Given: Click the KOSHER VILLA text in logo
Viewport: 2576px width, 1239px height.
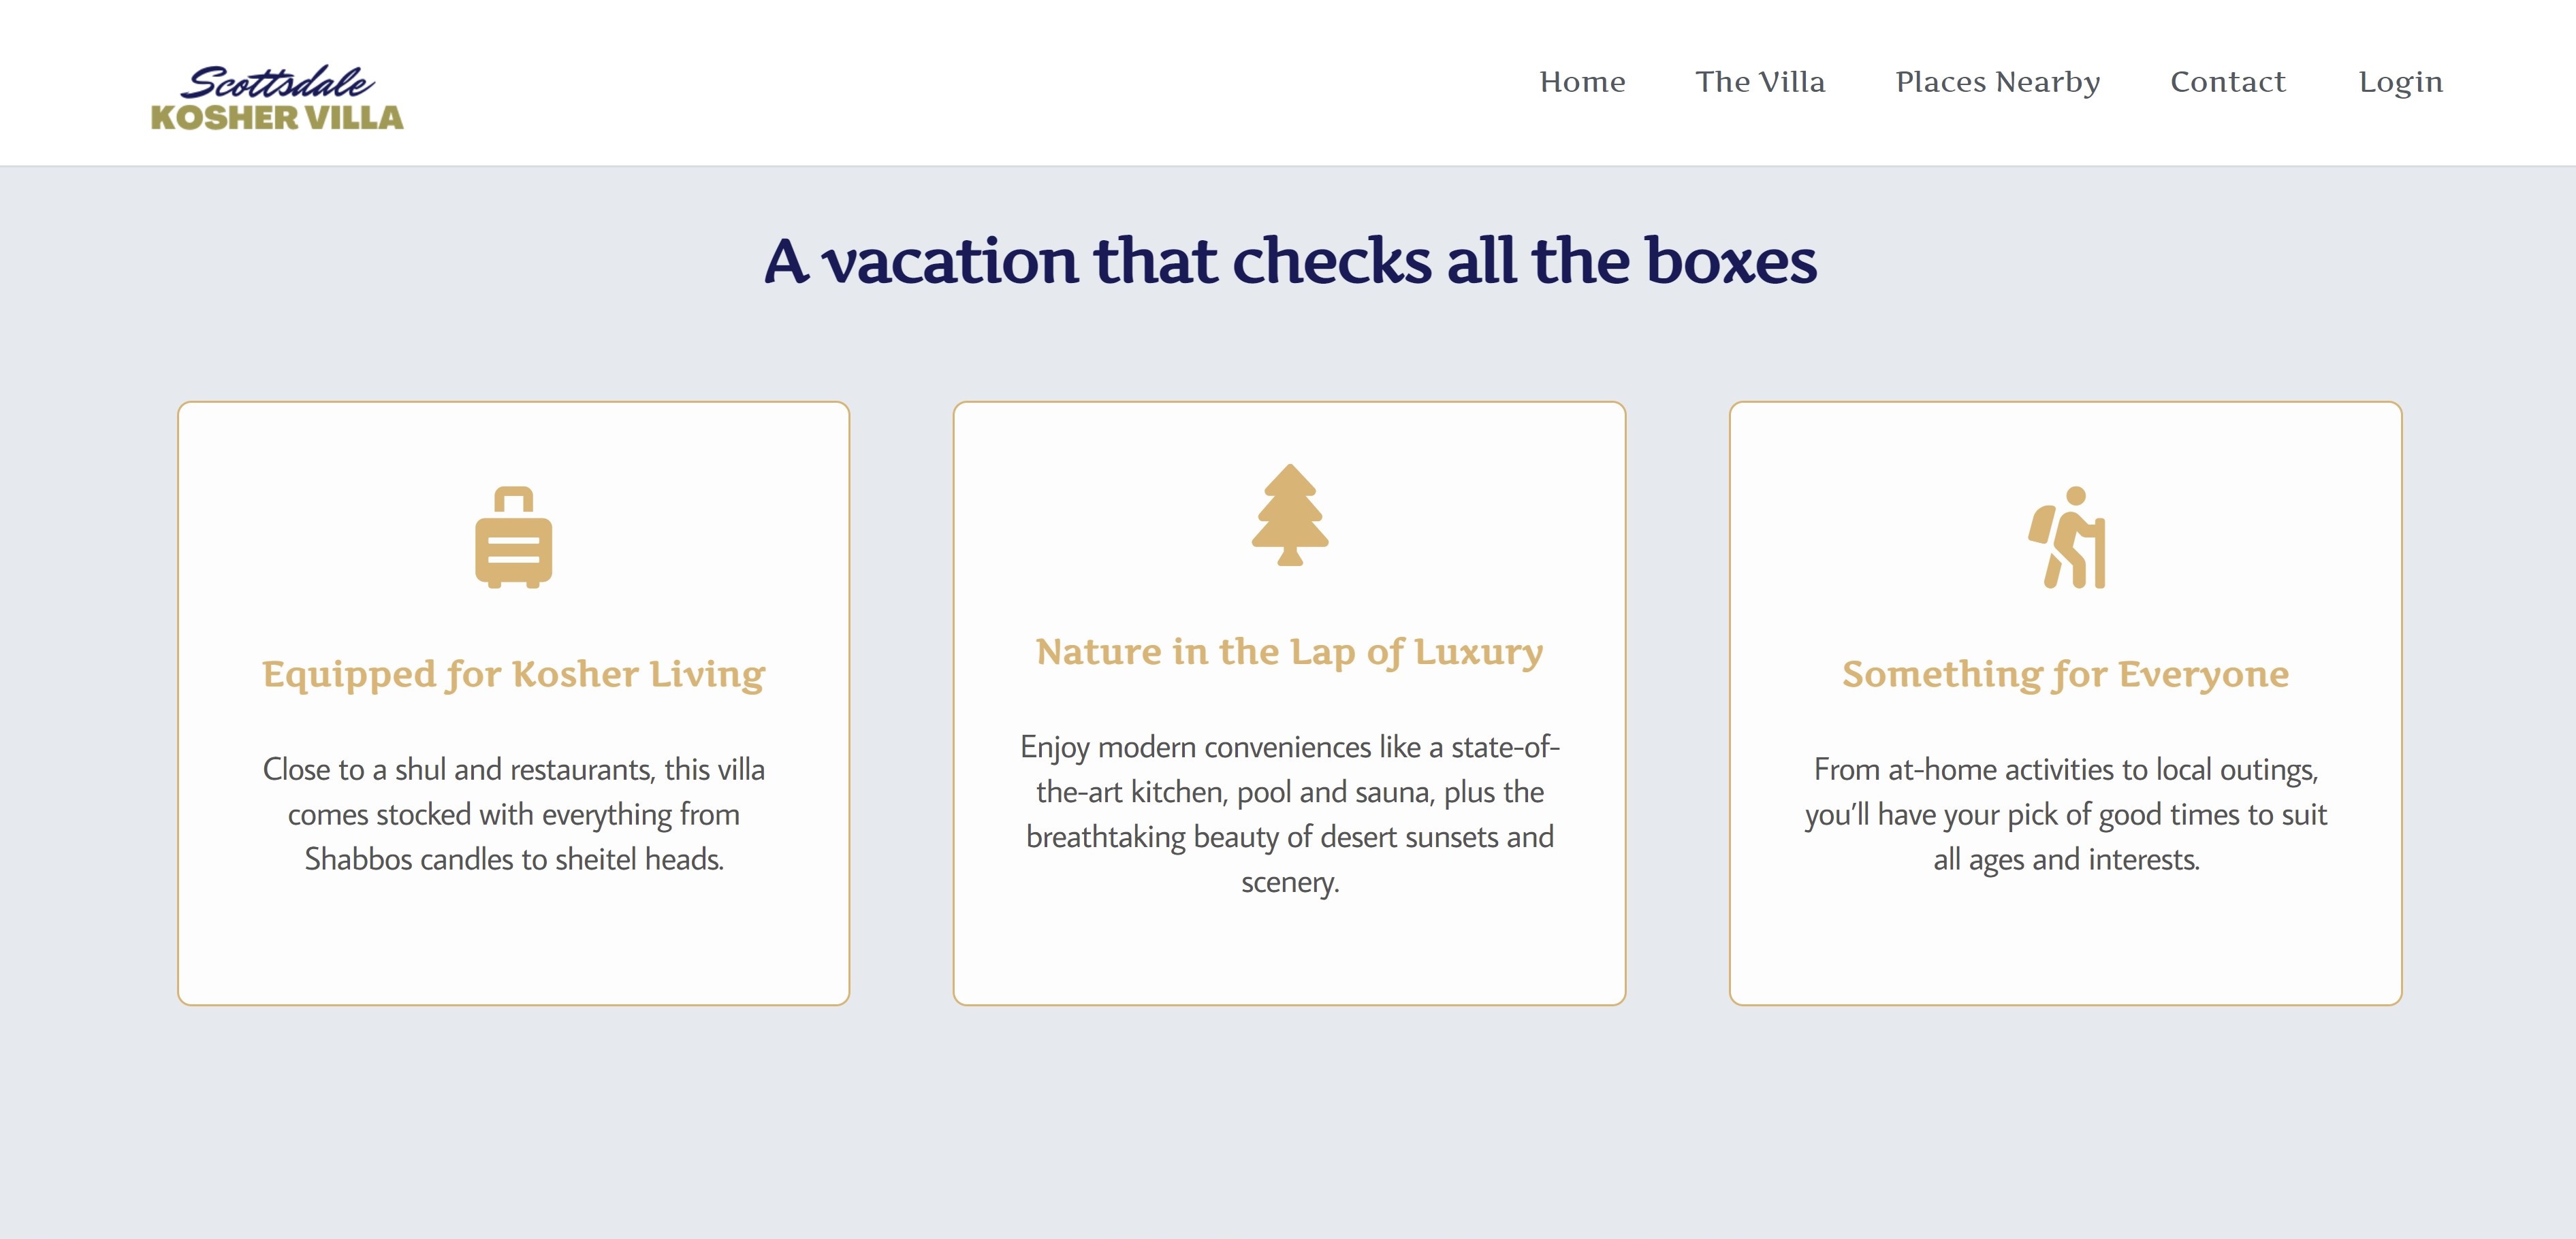Looking at the screenshot, I should click(277, 118).
